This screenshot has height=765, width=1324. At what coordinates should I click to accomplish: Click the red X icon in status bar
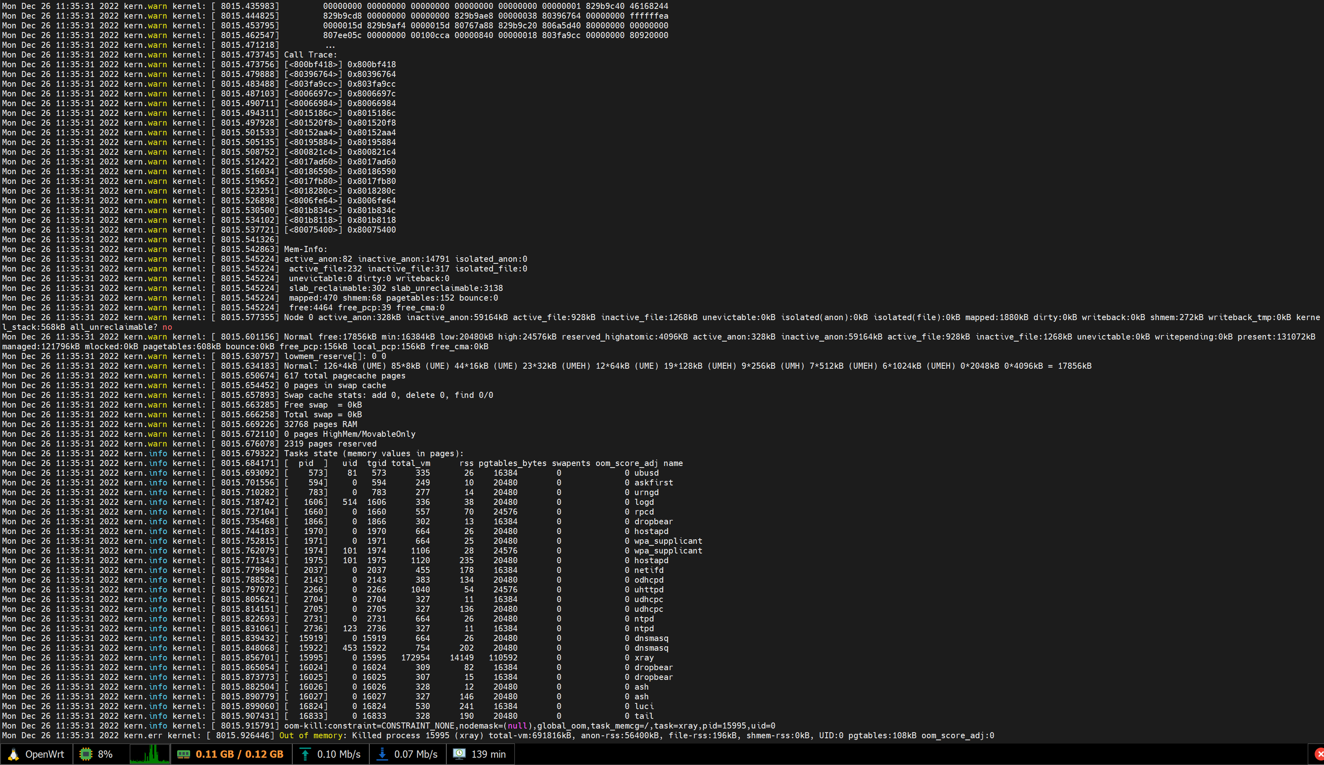pos(1319,754)
